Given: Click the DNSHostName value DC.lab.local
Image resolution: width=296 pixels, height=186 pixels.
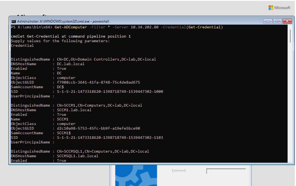Looking at the screenshot, I should click(x=71, y=64).
